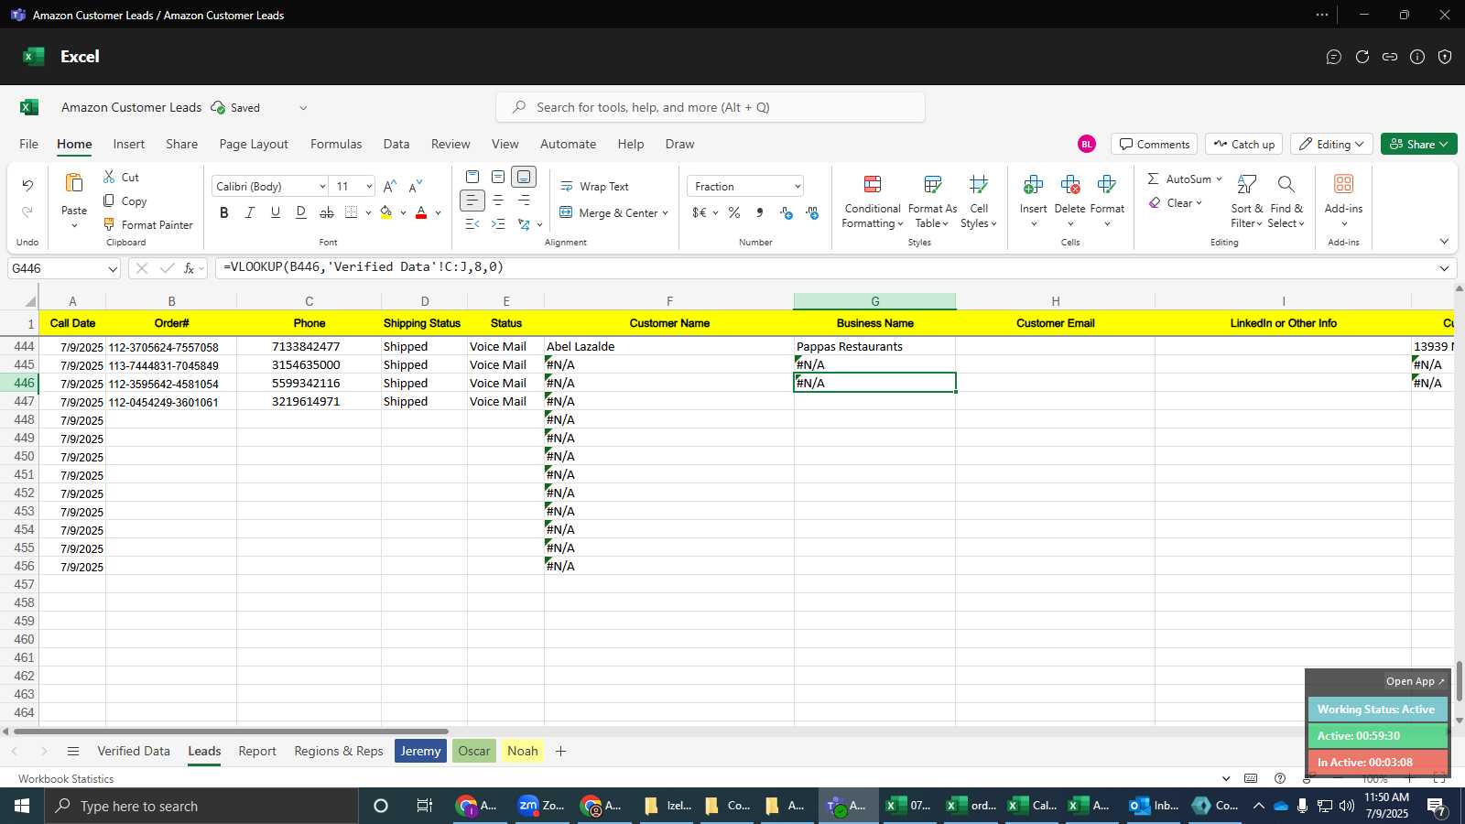
Task: Open Format As Table gallery
Action: pyautogui.click(x=932, y=202)
